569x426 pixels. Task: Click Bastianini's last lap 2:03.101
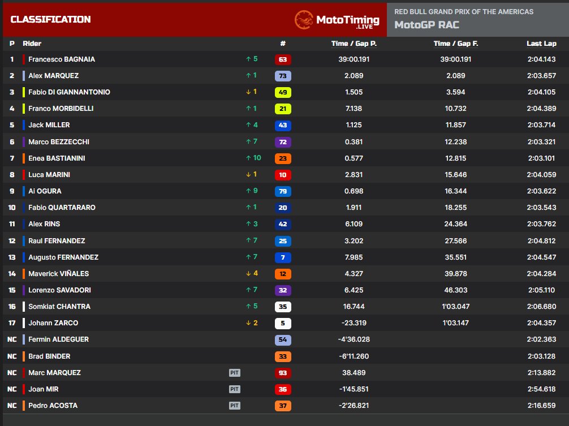click(x=541, y=158)
